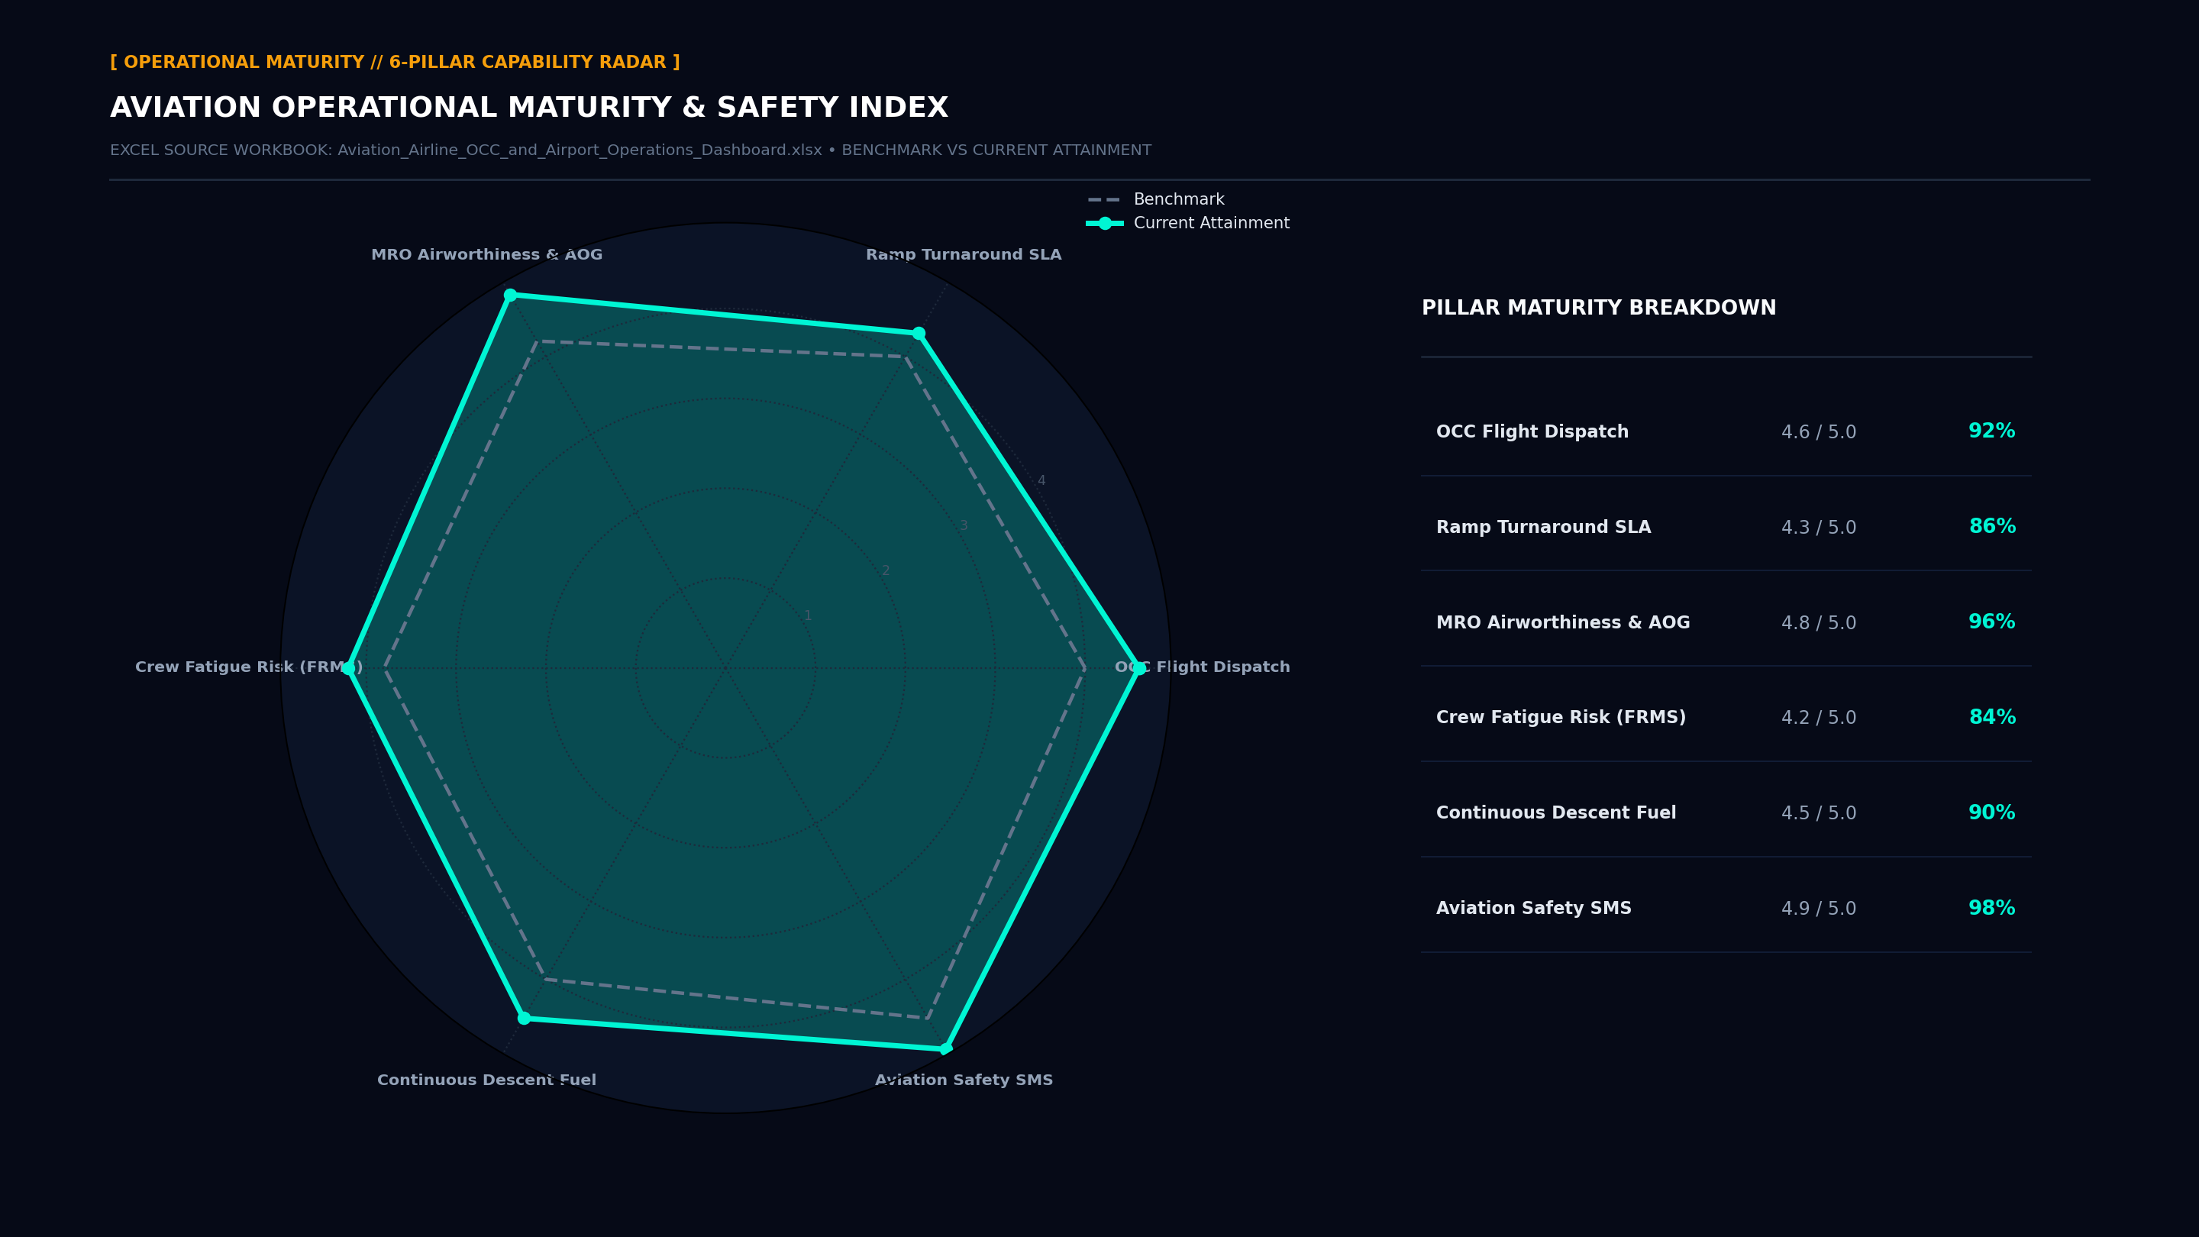Click the Continuous Descent Fuel row name in breakdown
This screenshot has width=2199, height=1237.
click(x=1556, y=813)
